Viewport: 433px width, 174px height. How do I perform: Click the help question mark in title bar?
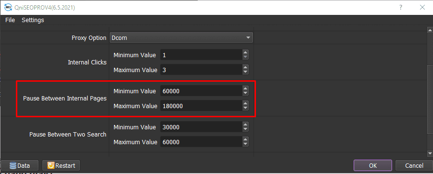401,7
